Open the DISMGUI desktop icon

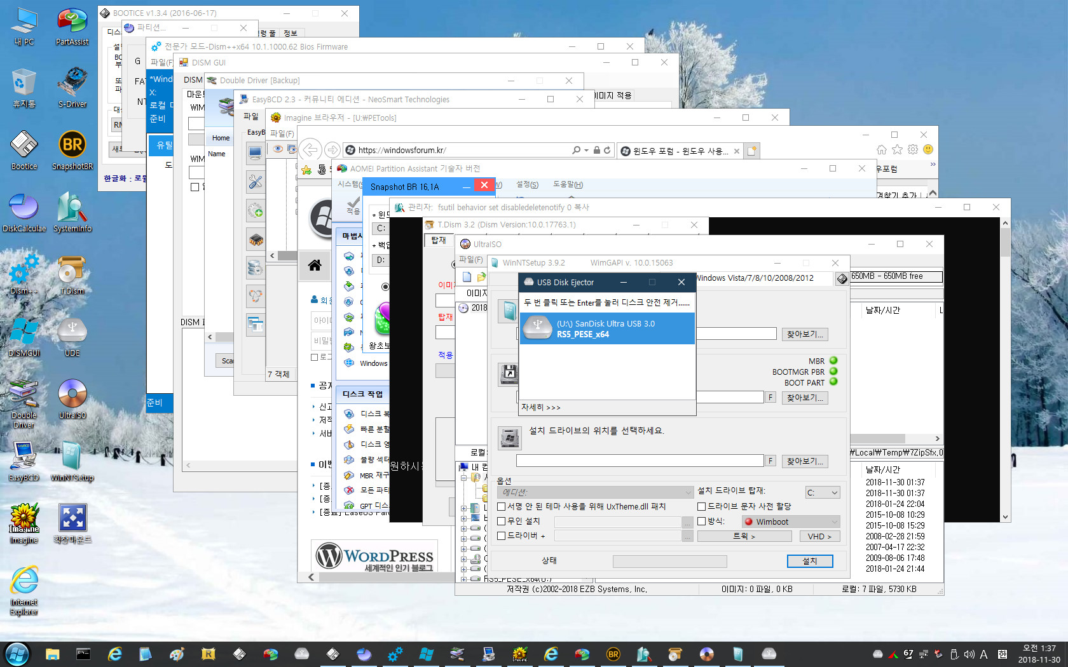24,337
